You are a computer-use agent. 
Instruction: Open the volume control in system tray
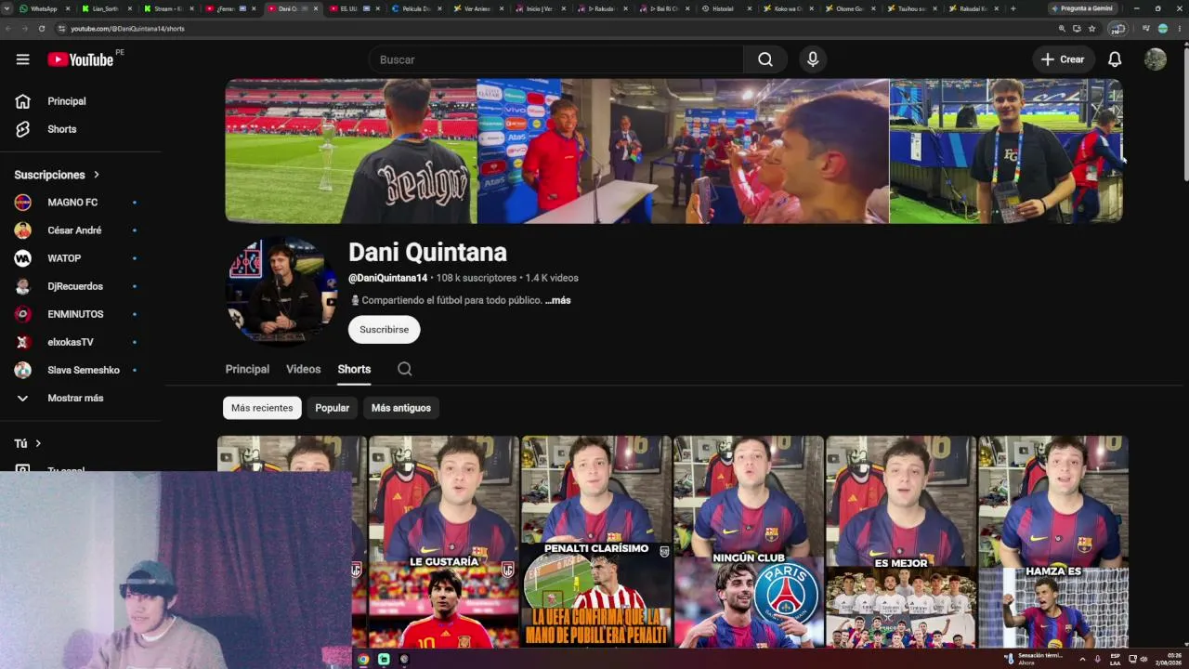(x=1143, y=659)
